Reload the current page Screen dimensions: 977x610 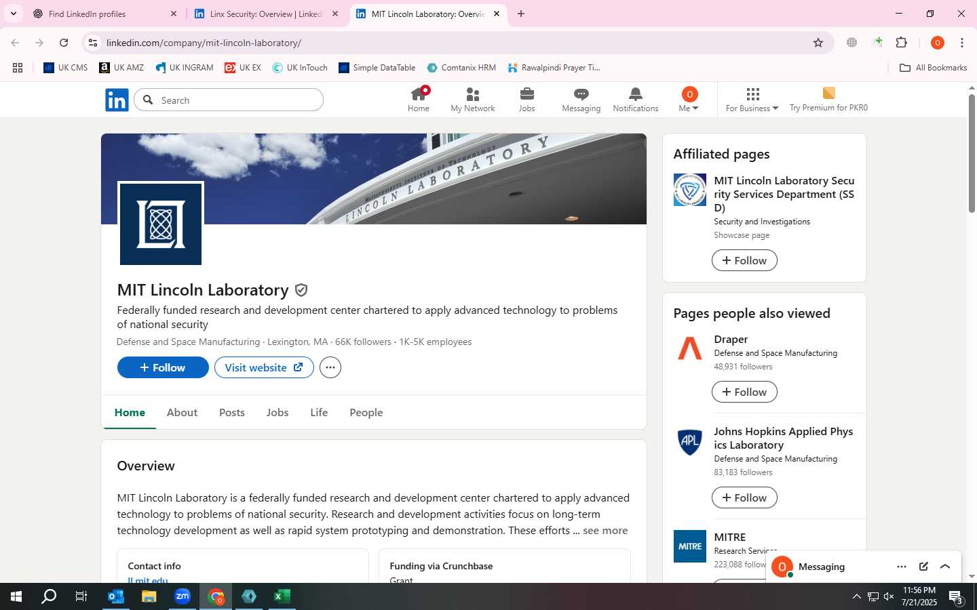coord(64,43)
